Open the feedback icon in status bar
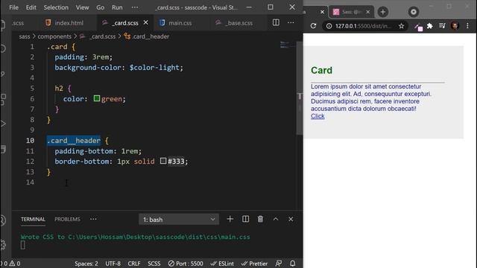This screenshot has width=477, height=268. pos(278,264)
